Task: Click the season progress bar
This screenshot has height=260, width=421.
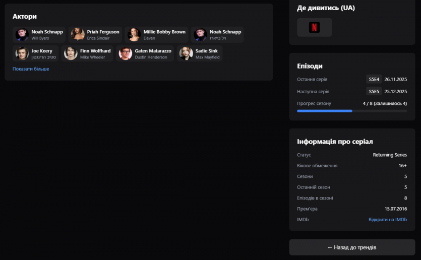Action: click(351, 111)
